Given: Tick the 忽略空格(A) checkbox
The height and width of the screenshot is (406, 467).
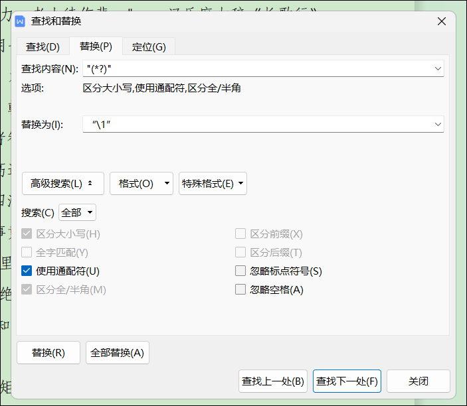Looking at the screenshot, I should [x=240, y=289].
